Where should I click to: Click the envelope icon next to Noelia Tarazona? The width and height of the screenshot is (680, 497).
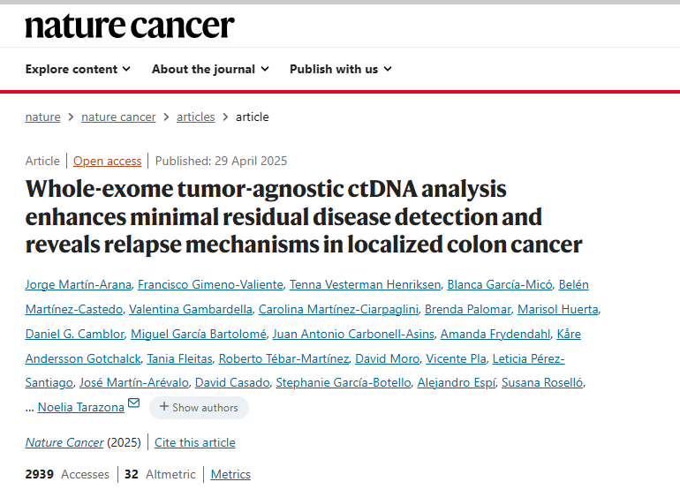[x=134, y=403]
